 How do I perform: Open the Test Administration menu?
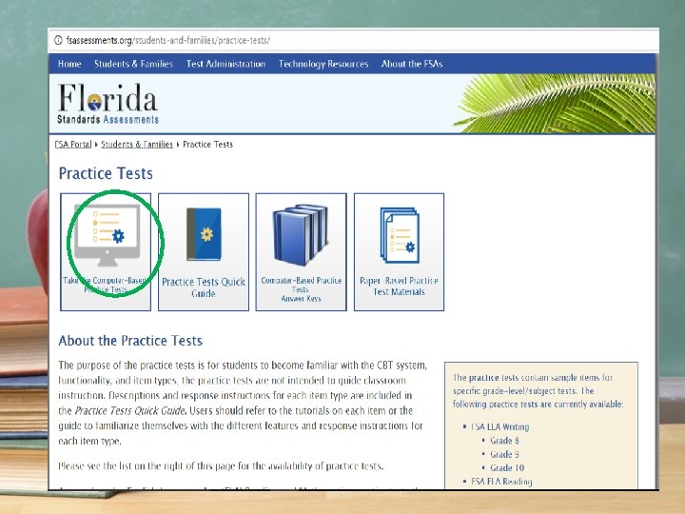point(225,64)
